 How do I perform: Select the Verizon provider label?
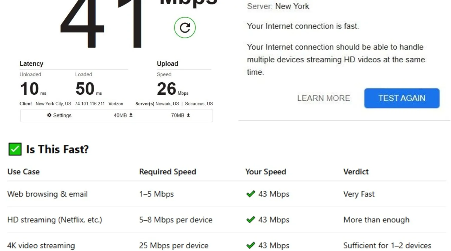click(x=116, y=104)
